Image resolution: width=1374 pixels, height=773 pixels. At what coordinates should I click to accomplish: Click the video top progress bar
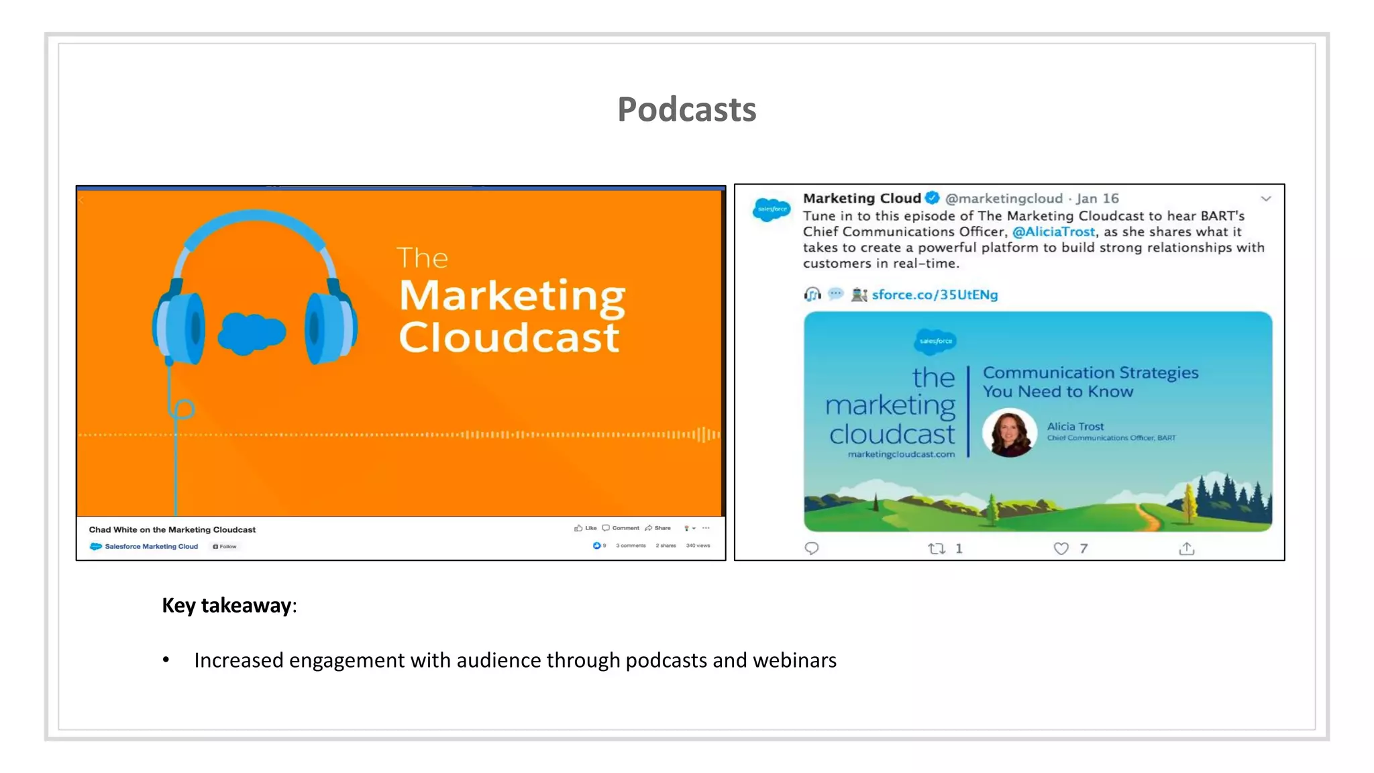click(401, 188)
